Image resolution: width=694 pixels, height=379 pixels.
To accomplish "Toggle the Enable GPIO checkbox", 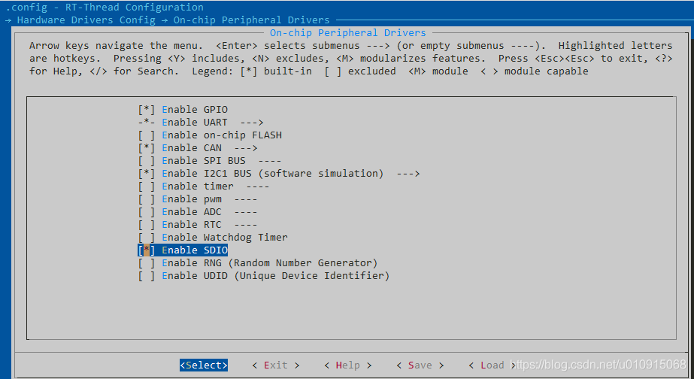I will [x=147, y=109].
